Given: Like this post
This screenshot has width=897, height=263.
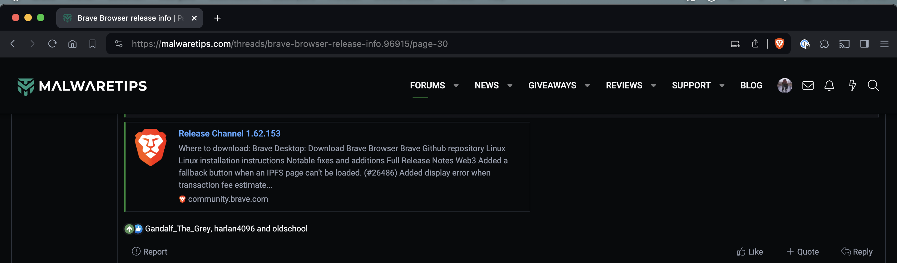Looking at the screenshot, I should 750,251.
